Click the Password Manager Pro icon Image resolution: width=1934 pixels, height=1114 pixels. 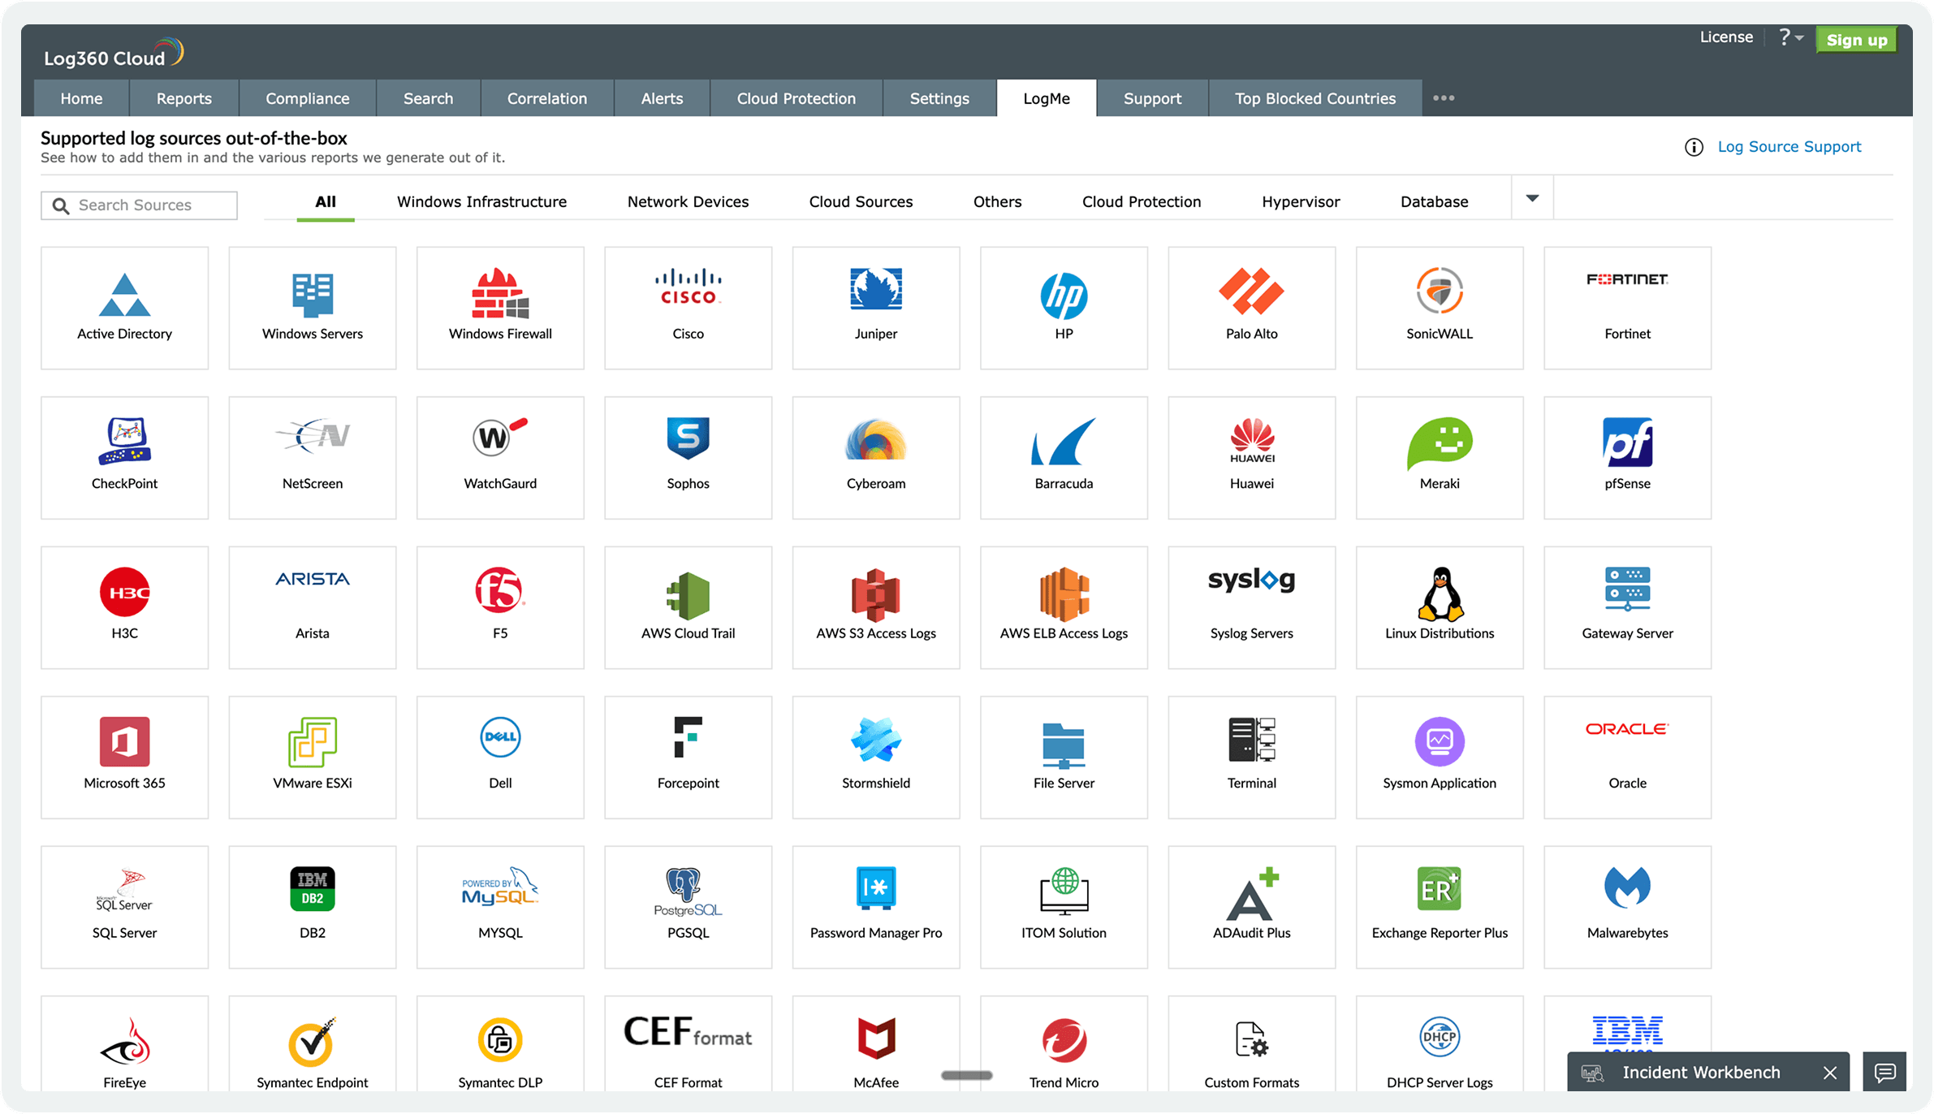pos(875,888)
